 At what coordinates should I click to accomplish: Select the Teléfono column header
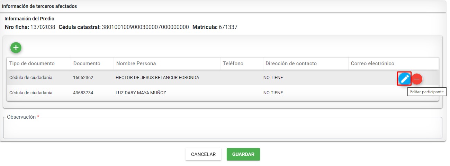click(x=233, y=64)
